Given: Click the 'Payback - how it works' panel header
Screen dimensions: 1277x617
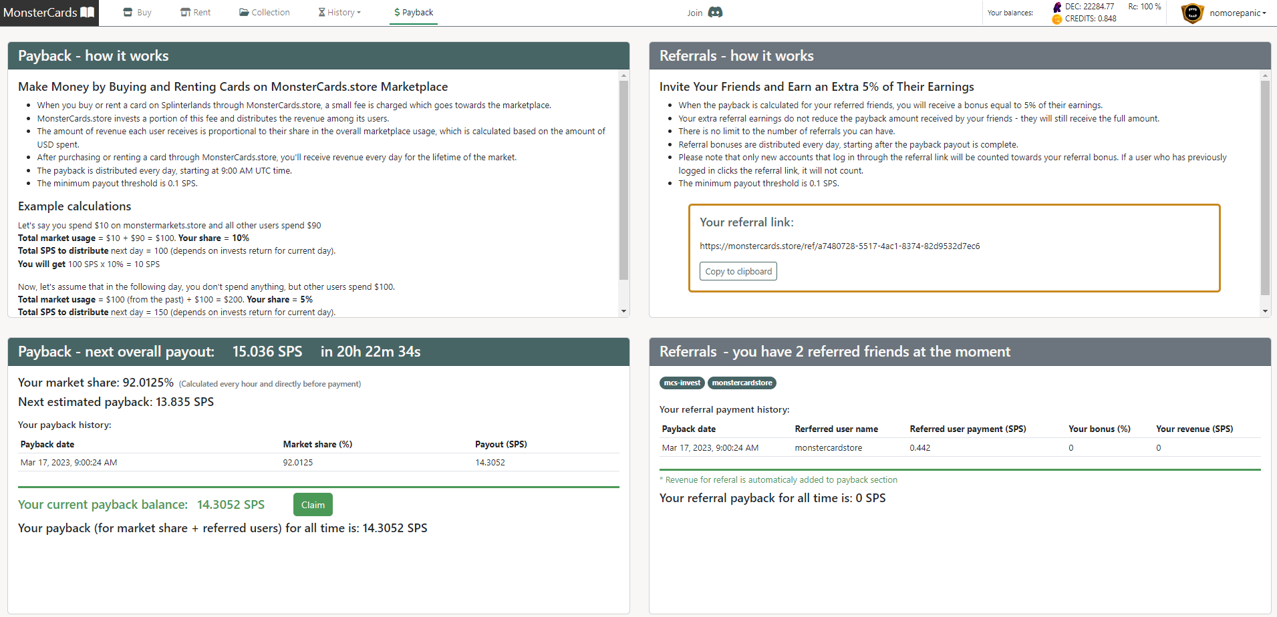Looking at the screenshot, I should click(319, 56).
